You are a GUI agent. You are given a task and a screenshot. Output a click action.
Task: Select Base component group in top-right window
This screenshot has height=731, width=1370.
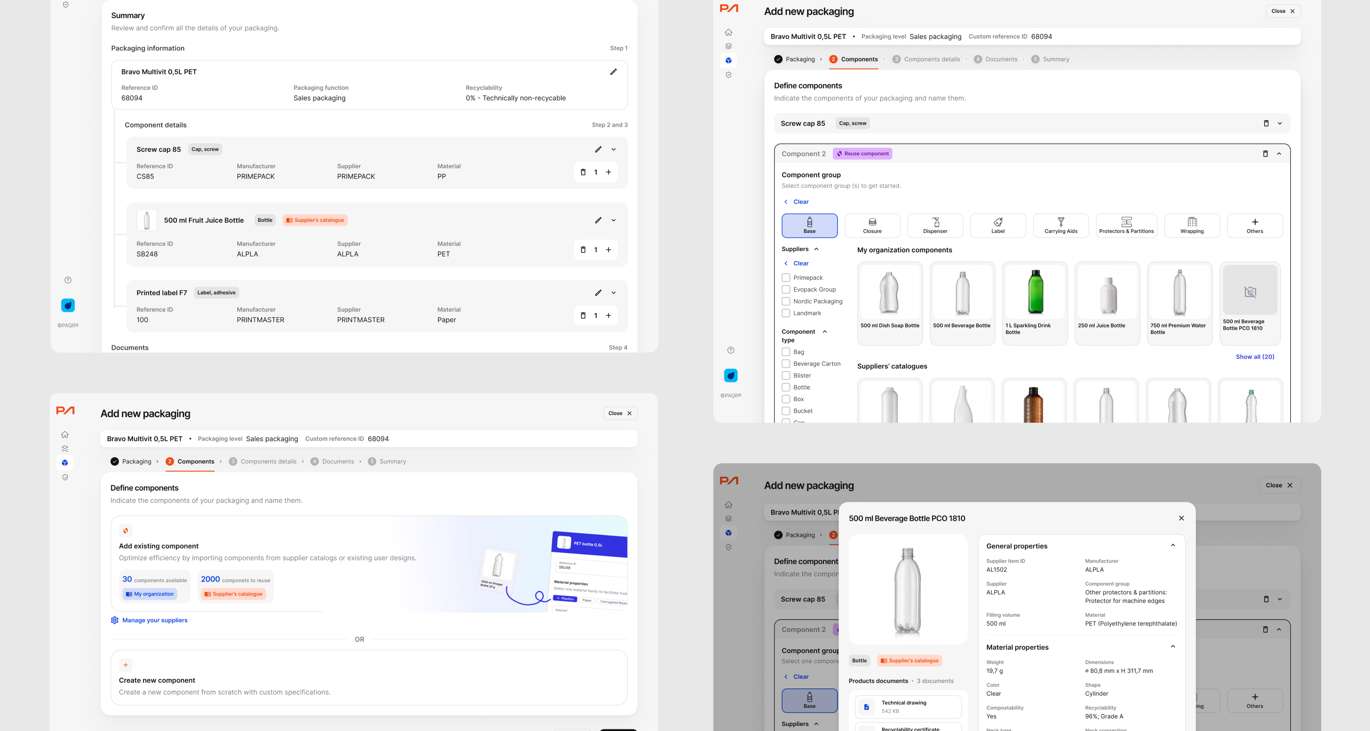[809, 226]
